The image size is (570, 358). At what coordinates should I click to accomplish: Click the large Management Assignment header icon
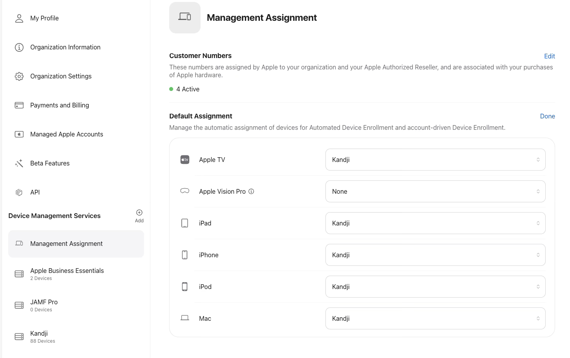click(x=185, y=18)
